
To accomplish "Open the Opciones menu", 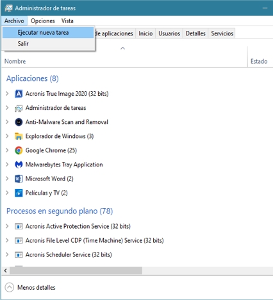I will pos(43,21).
